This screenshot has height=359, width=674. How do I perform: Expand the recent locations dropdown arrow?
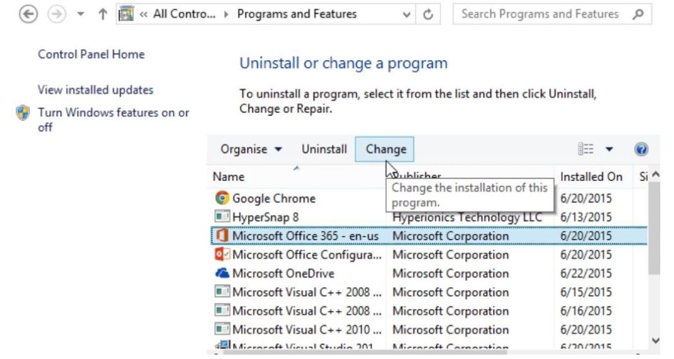point(81,15)
